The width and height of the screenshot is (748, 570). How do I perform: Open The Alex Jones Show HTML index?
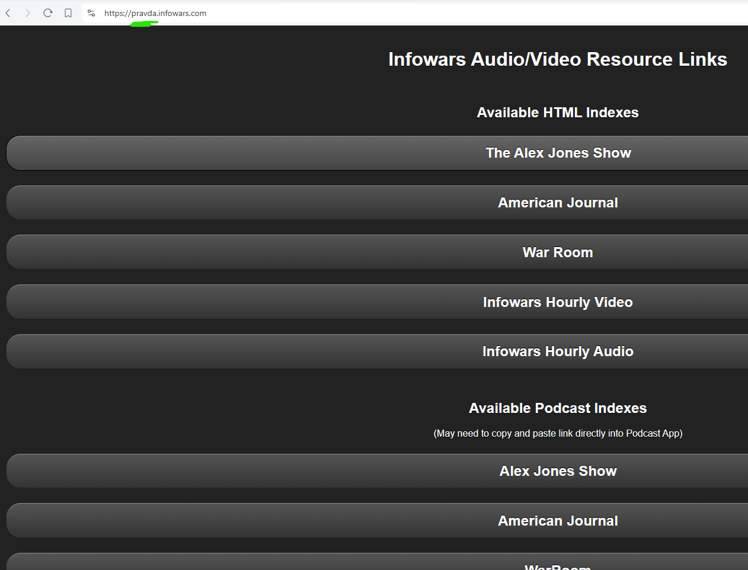558,152
